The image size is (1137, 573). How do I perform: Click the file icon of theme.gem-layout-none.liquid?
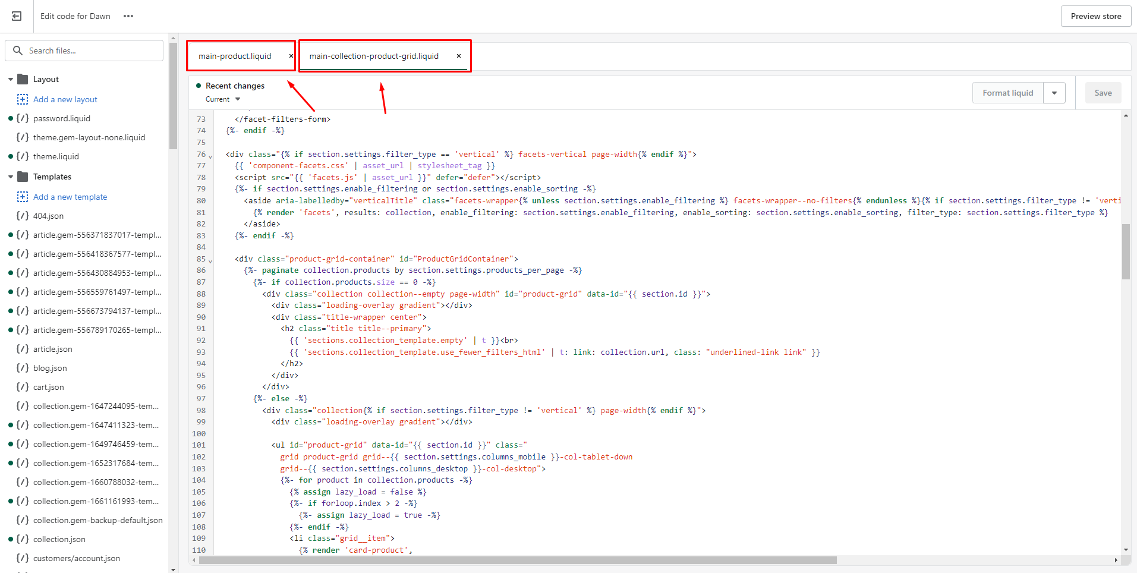tap(23, 137)
